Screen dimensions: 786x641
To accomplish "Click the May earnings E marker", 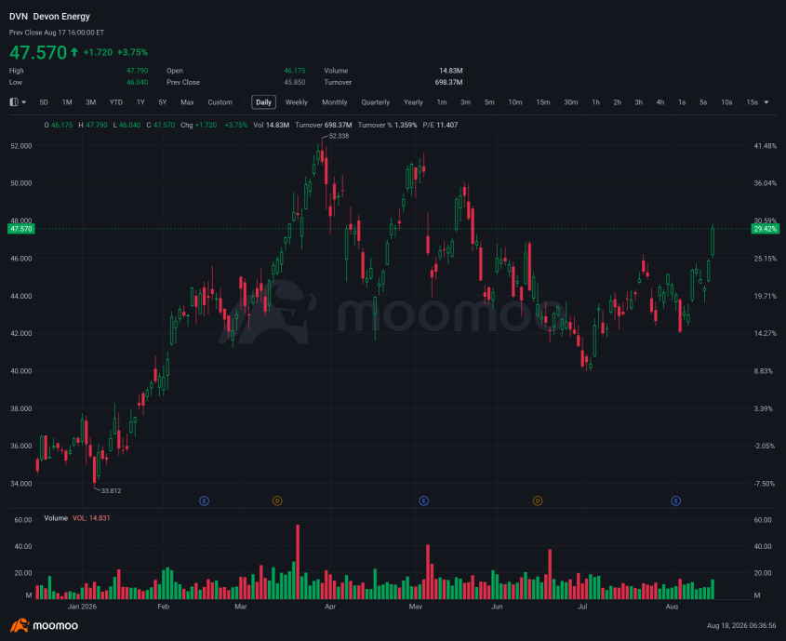I will click(x=423, y=501).
